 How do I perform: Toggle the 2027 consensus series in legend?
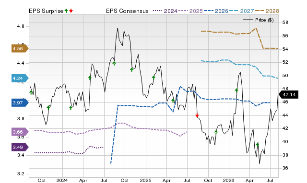241,11
